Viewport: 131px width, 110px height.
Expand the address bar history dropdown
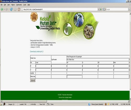99,9
